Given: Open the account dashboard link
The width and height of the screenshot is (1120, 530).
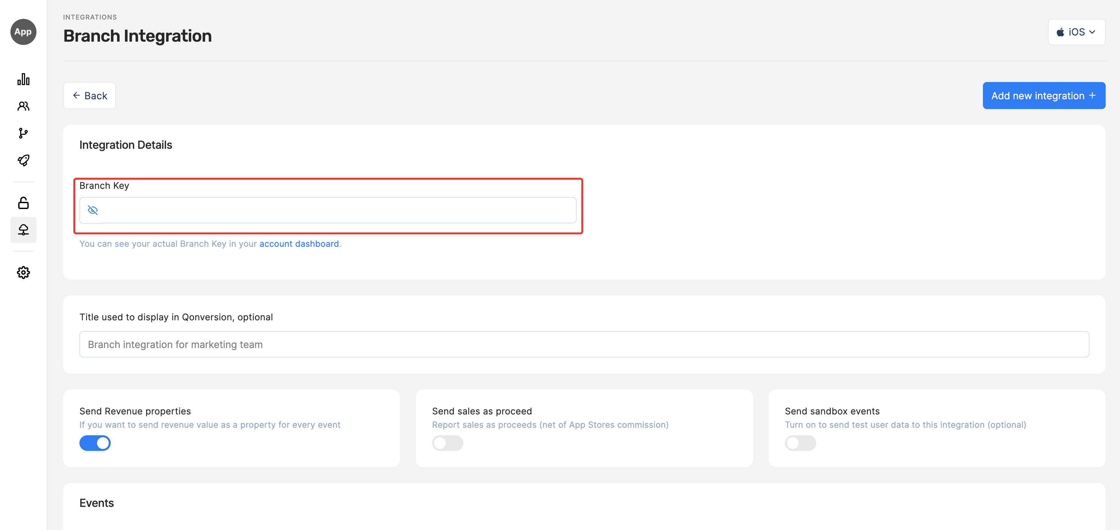Looking at the screenshot, I should (299, 244).
